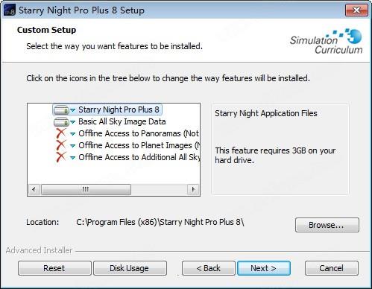372x289 pixels.
Task: Click the red X icon for Additional All Sky
Action: point(61,157)
